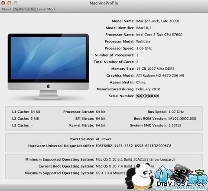Select the SMC version 1.53f13
Viewport: 208px width, 191px height.
[x=175, y=125]
